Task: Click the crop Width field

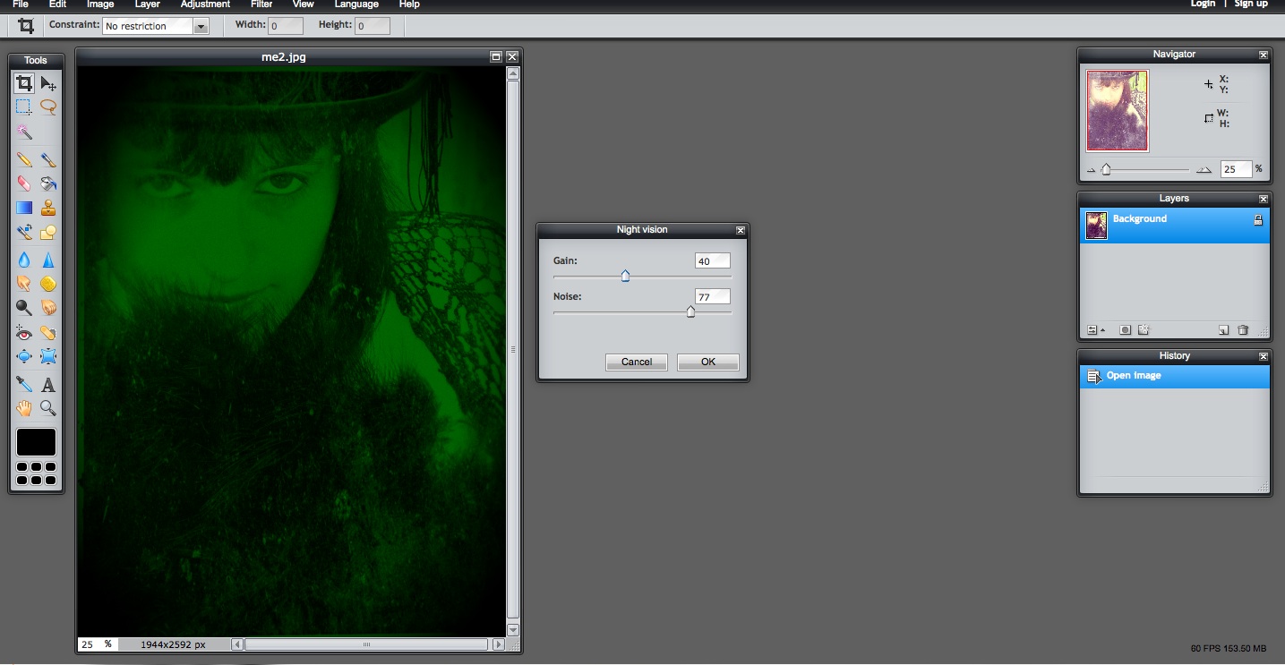Action: [287, 26]
